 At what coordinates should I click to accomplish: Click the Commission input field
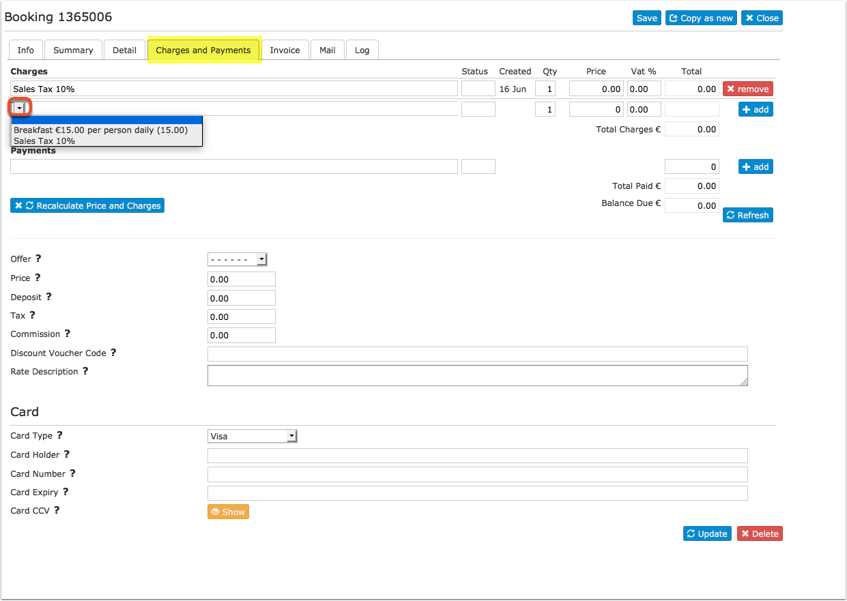[x=242, y=335]
